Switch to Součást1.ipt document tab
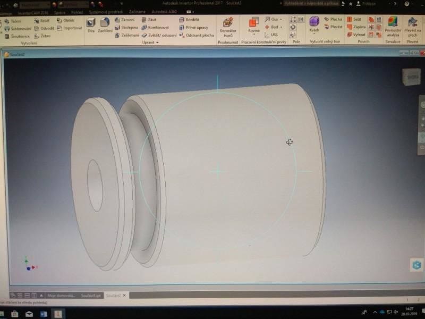This screenshot has width=425, height=319. pos(90,295)
